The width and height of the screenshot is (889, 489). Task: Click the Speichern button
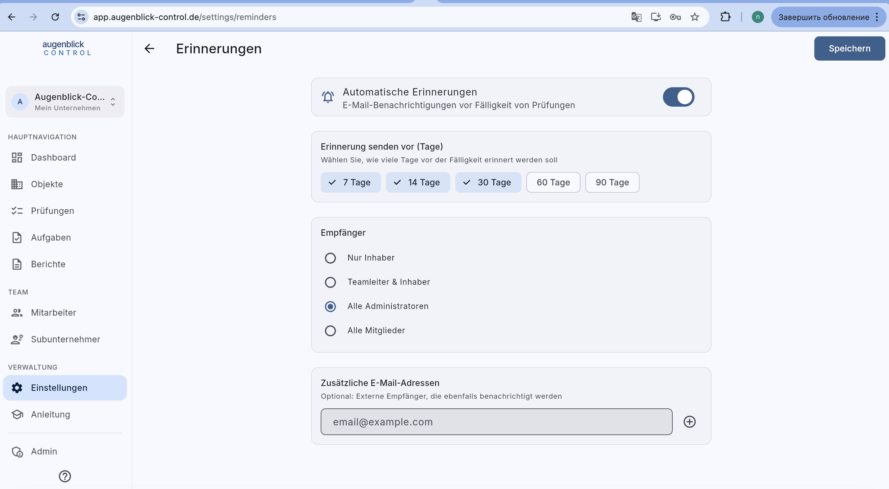coord(849,48)
